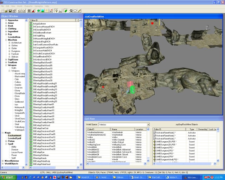The width and height of the screenshot is (225, 180).
Task: Select DBEnAppDarkHood in the object list
Action: pyautogui.click(x=41, y=125)
